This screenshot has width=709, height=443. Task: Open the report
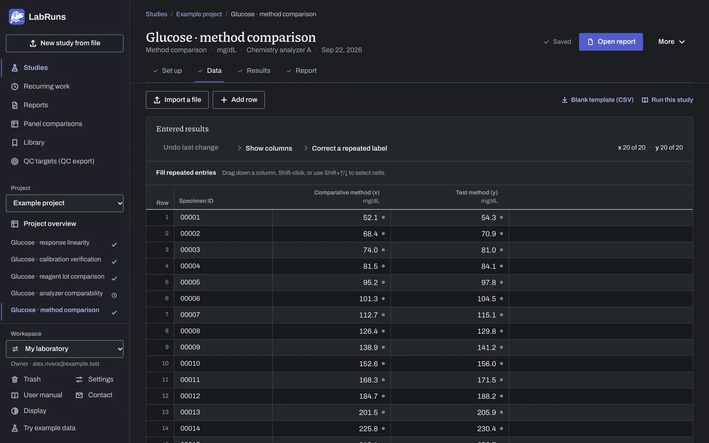pos(611,42)
